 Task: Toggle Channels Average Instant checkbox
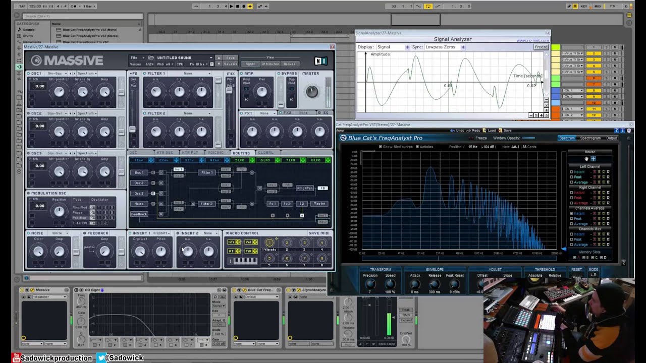572,213
